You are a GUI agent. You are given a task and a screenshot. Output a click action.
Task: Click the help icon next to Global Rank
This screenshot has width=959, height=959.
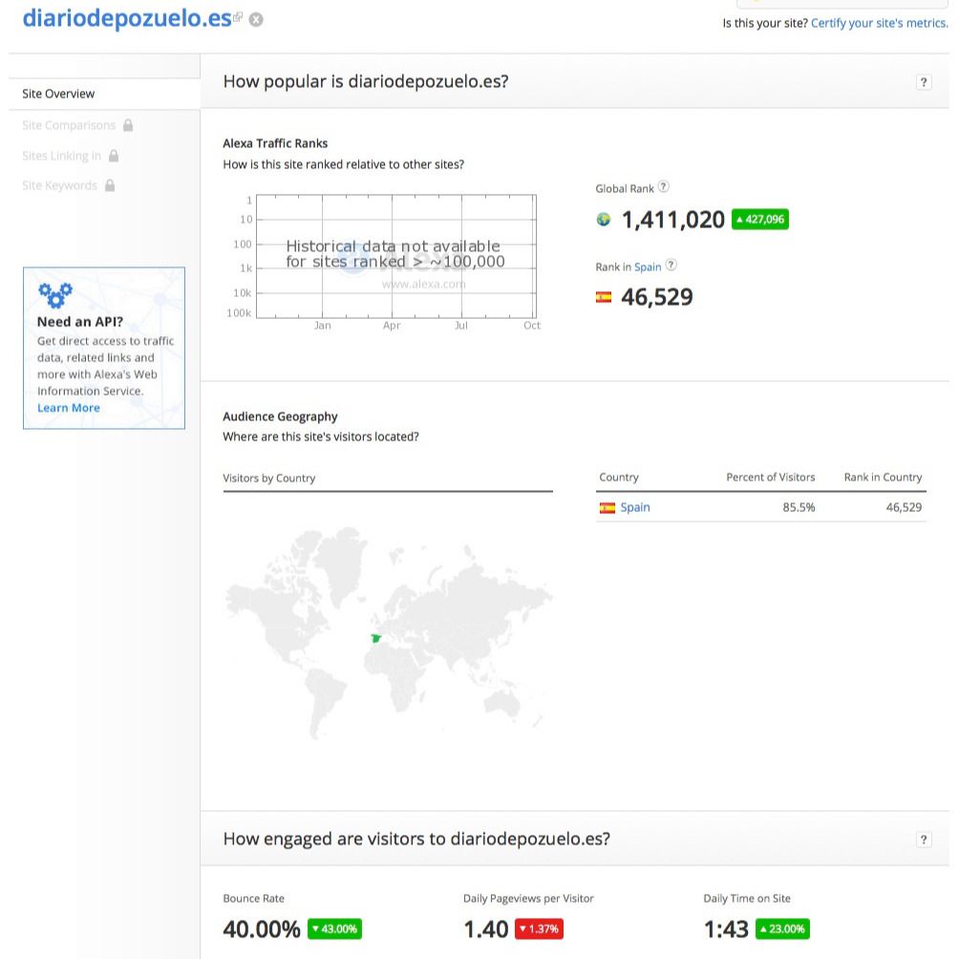(663, 186)
